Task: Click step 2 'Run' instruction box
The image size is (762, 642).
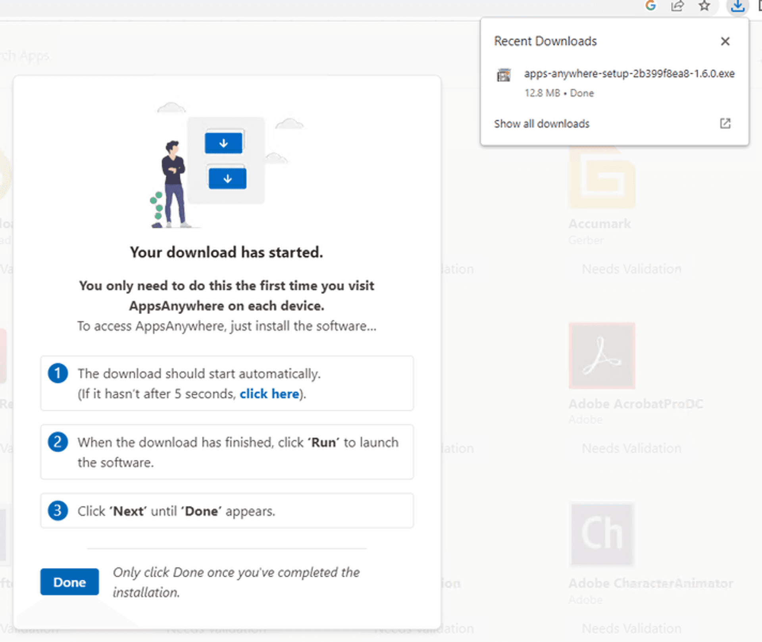Action: point(227,452)
